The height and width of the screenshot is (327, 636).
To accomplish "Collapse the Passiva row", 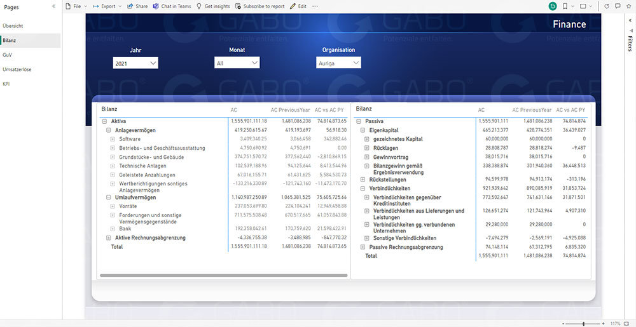I will coord(359,121).
